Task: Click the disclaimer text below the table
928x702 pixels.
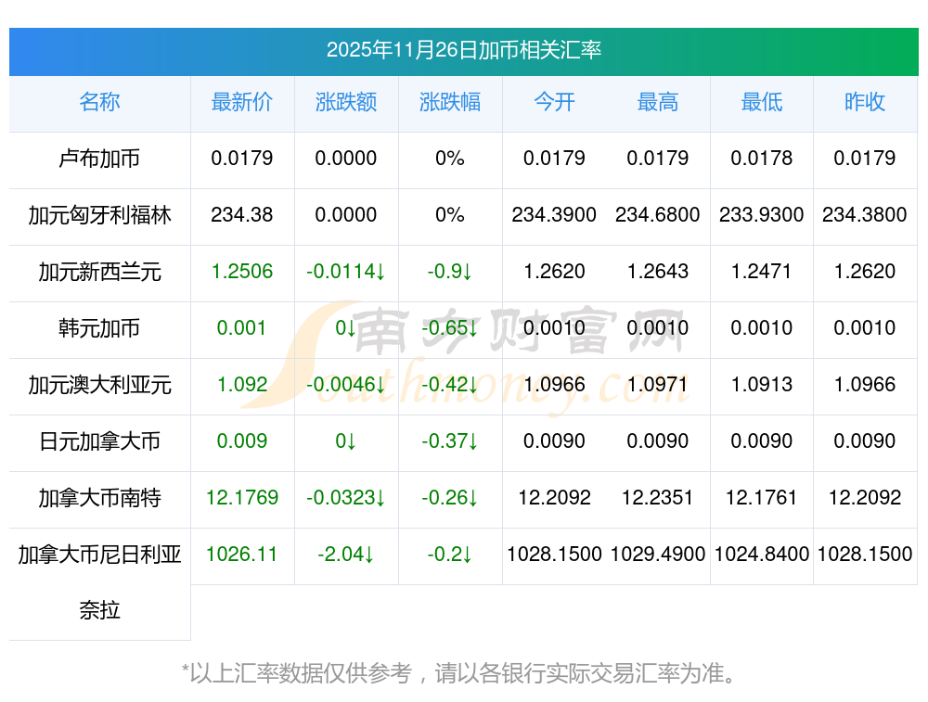Action: pyautogui.click(x=463, y=673)
